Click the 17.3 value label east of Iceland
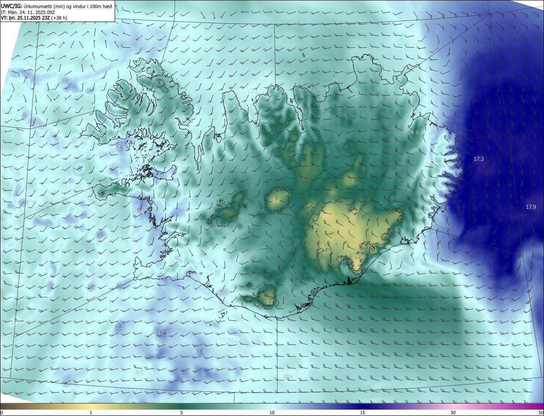The width and height of the screenshot is (544, 416). coord(479,159)
